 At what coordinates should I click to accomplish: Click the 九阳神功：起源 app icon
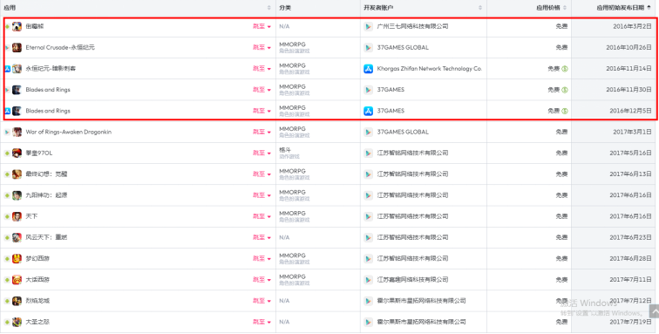17,195
